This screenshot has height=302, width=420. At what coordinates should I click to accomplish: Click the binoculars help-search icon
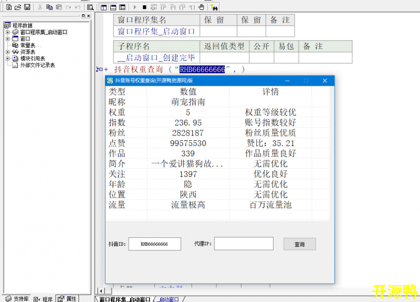click(x=214, y=7)
